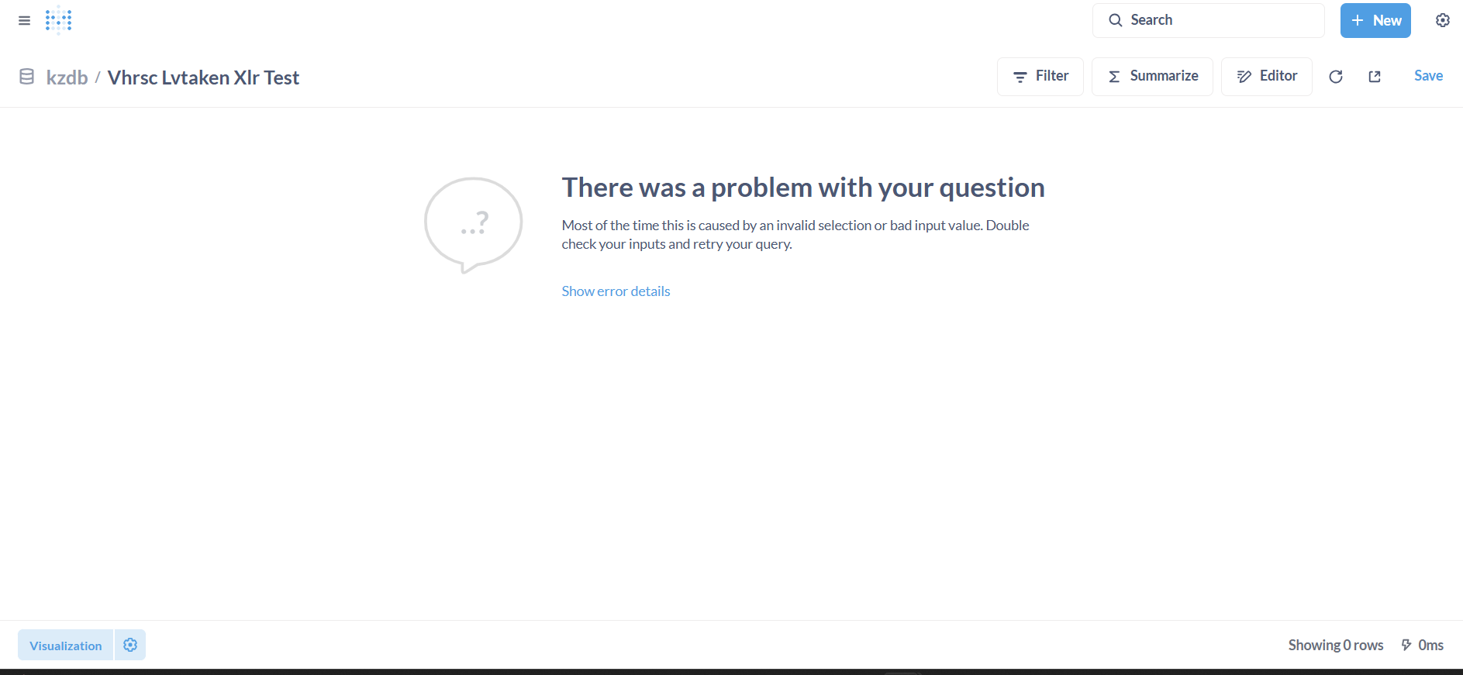
Task: Click the database icon beside kzdb
Action: coord(26,77)
